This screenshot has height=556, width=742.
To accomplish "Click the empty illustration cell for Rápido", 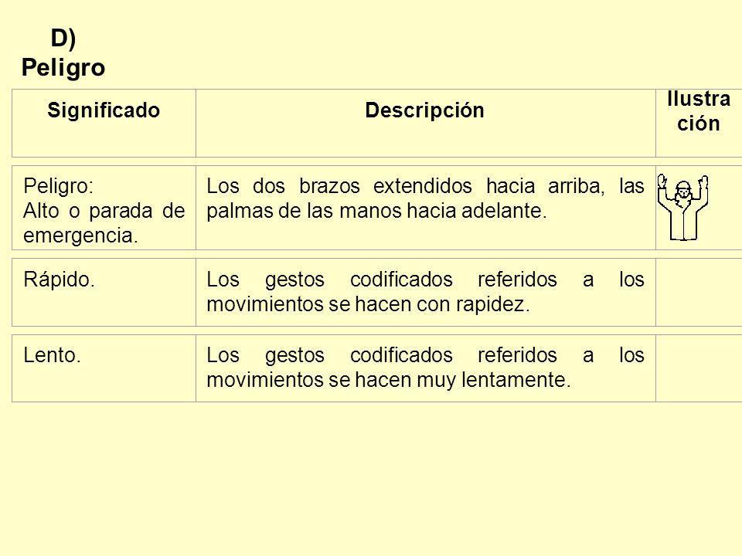I will pyautogui.click(x=699, y=292).
